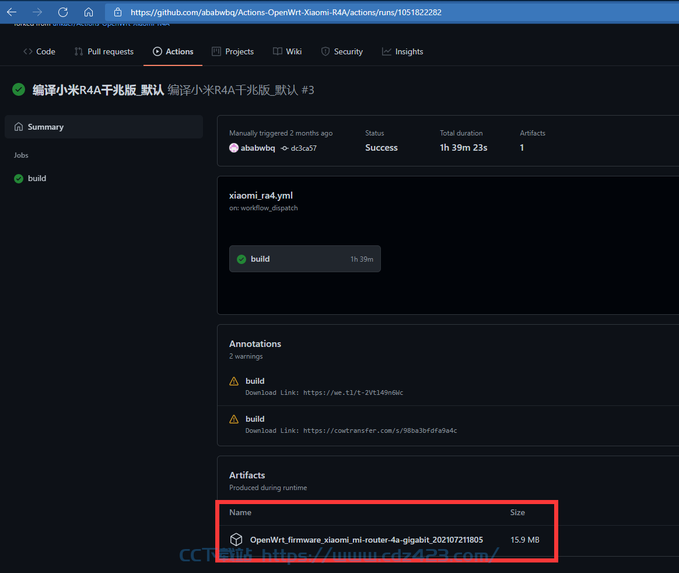679x573 pixels.
Task: Click the Name column header in Artifacts
Action: [x=240, y=513]
